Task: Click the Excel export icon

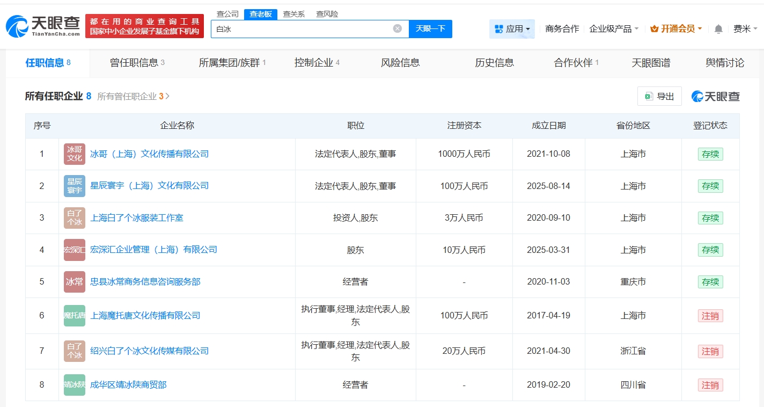Action: click(x=649, y=96)
